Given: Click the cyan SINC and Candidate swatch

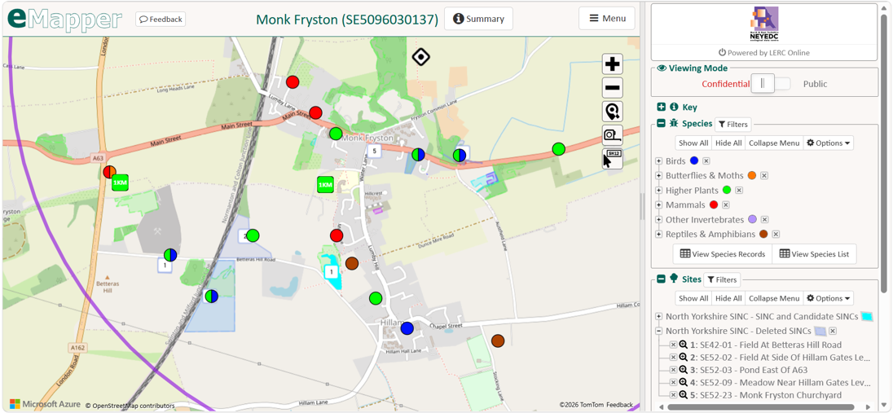Looking at the screenshot, I should (868, 317).
